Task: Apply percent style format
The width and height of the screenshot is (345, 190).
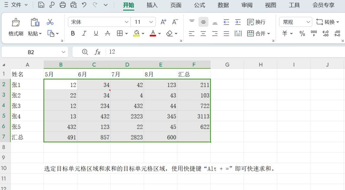Action: coord(302,33)
